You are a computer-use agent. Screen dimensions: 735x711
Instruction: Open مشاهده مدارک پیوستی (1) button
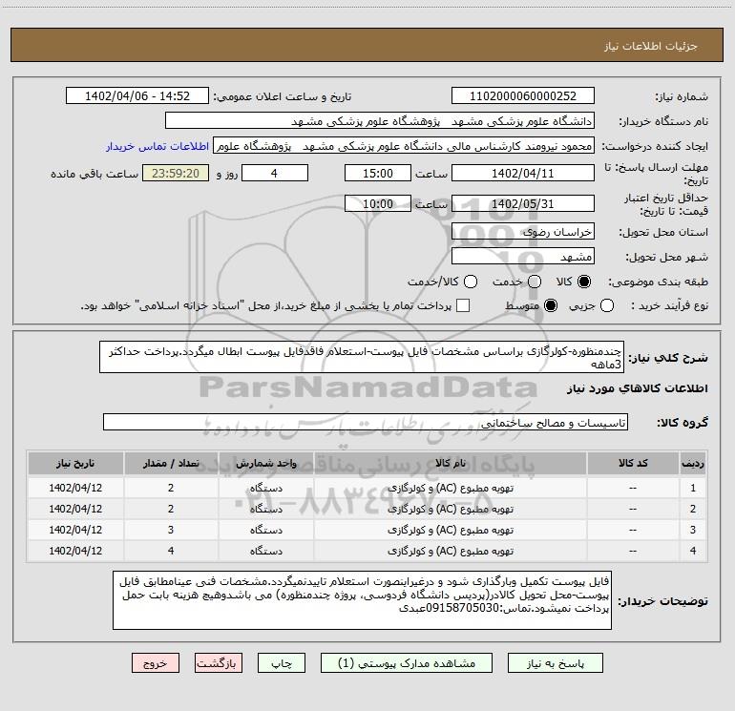[x=407, y=663]
